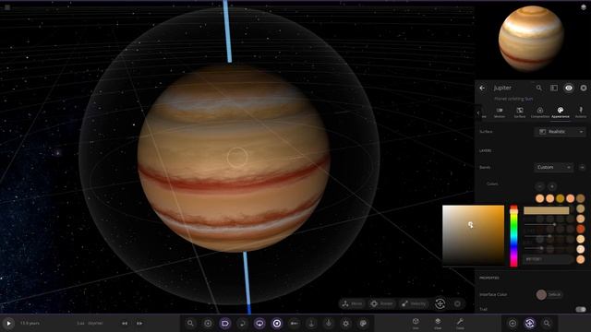Viewport: 591px width, 332px height.
Task: Click the plus circle icon at bottom right
Action: (x=513, y=323)
